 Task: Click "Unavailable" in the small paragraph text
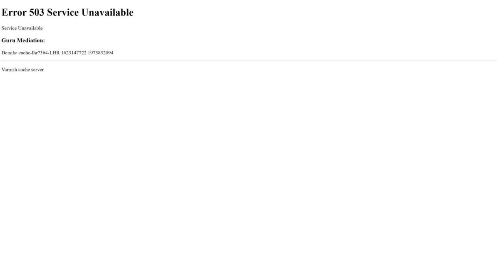point(30,28)
